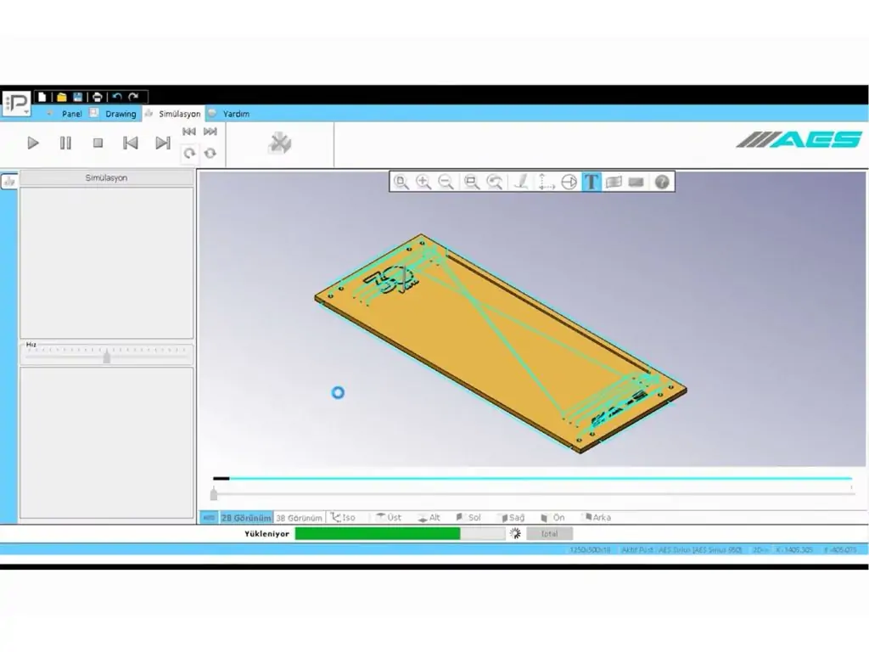
Task: Open the folder icon to load file
Action: point(61,97)
